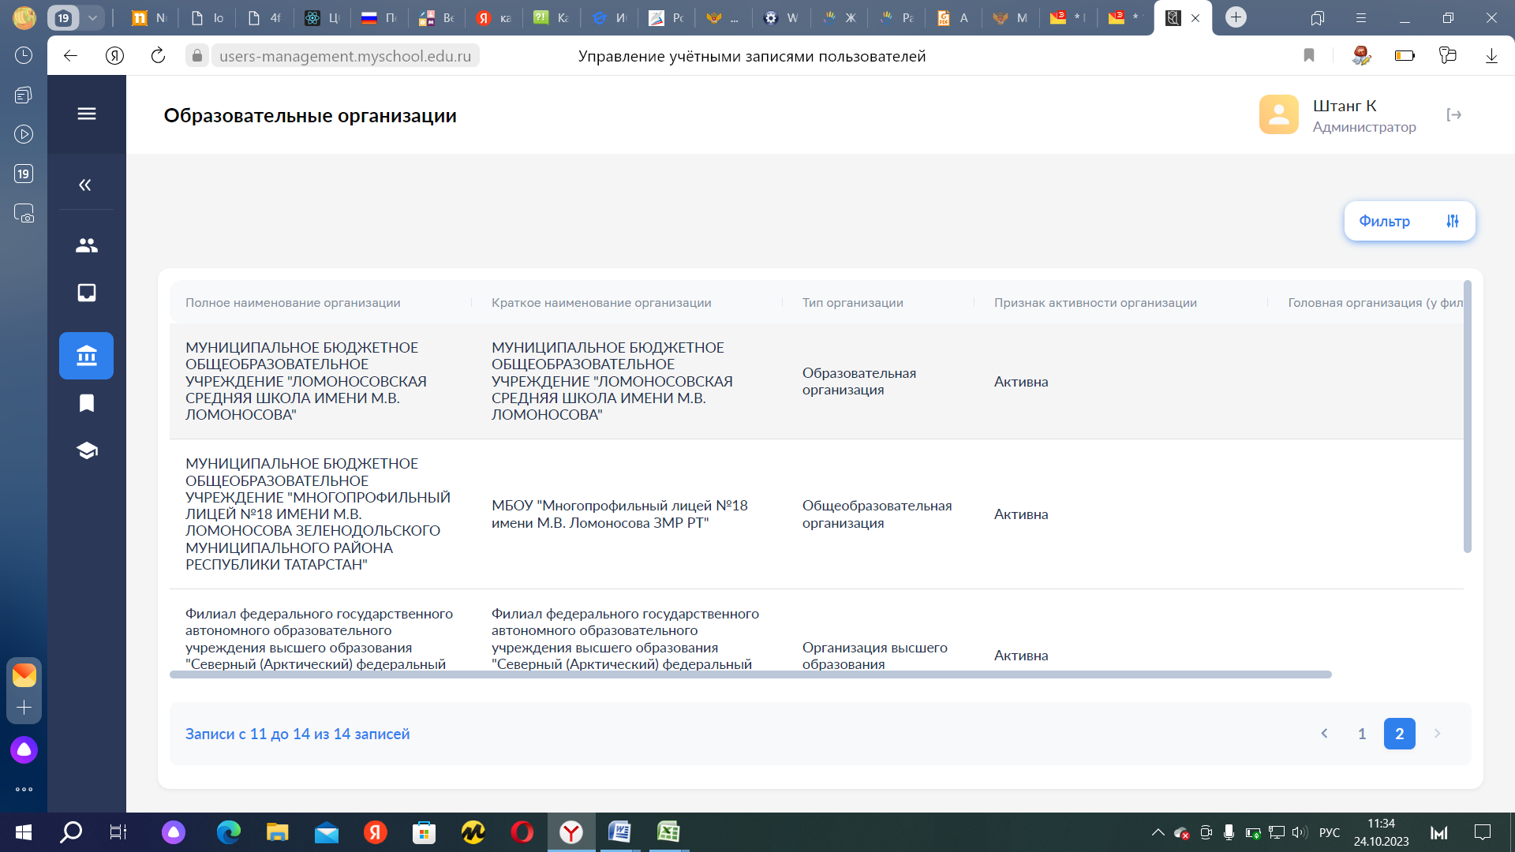Click the next page right chevron
The width and height of the screenshot is (1515, 852).
[1437, 734]
